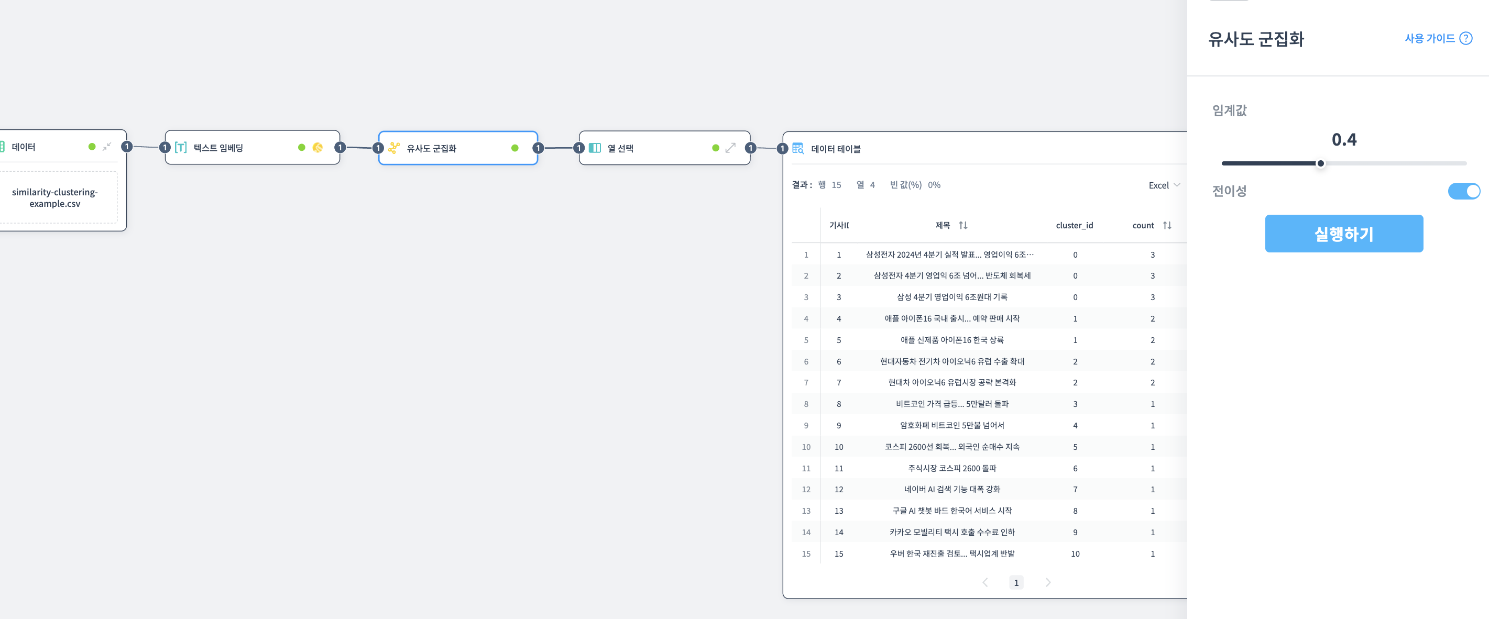Click the 데이터 테이블 node table icon

[797, 149]
